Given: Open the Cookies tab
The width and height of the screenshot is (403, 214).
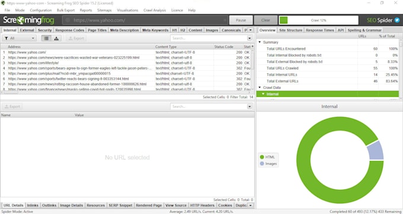Looking at the screenshot, I should tap(225, 205).
